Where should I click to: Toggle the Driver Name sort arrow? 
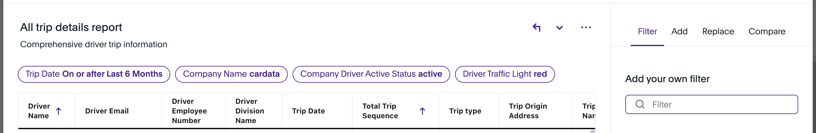[58, 111]
